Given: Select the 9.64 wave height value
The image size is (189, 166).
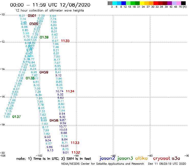Looking at the screenshot, I should pyautogui.click(x=64, y=140).
